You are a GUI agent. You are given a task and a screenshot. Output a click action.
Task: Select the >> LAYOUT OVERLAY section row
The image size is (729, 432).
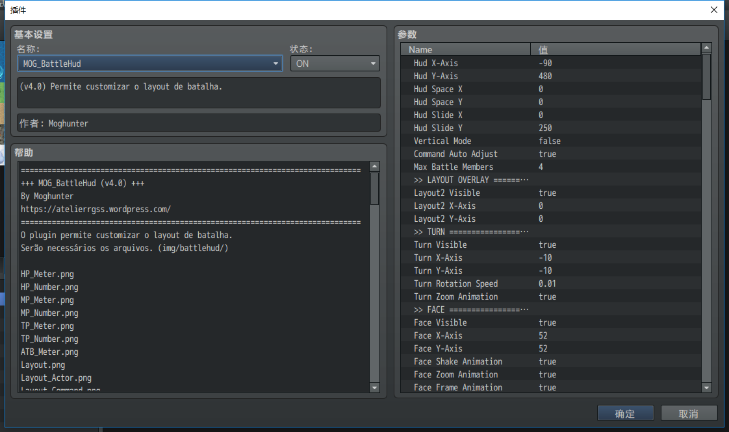click(x=551, y=180)
